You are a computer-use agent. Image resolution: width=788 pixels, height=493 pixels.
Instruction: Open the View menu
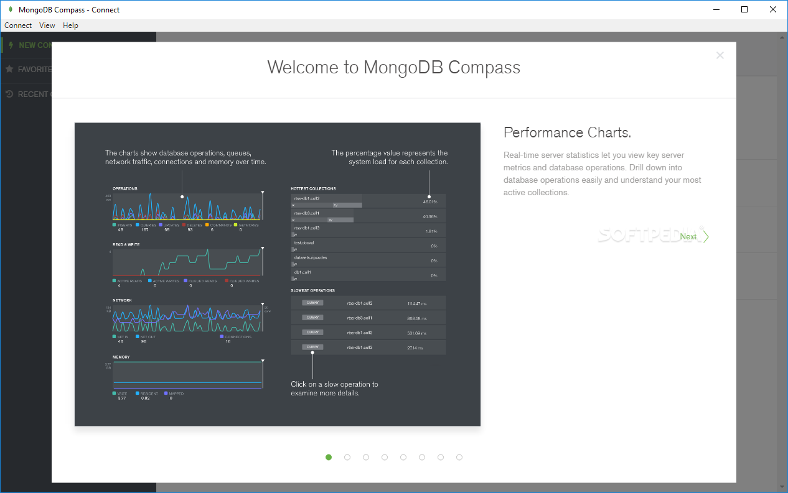(x=47, y=25)
